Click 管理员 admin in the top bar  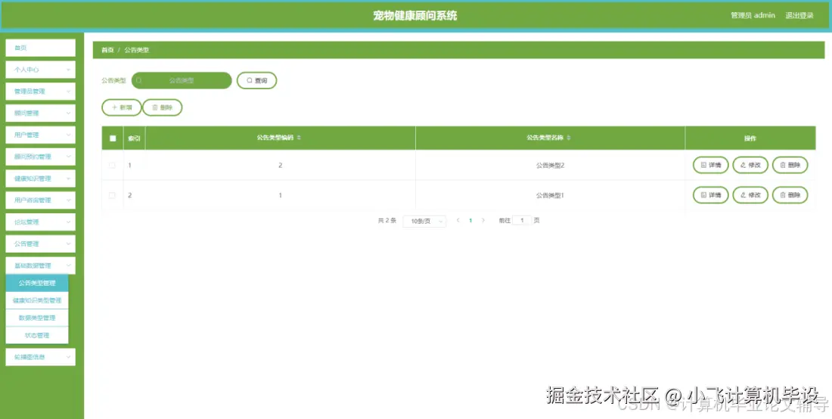(x=753, y=15)
